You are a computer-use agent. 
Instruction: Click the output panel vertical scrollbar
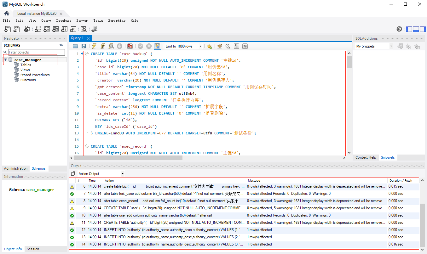tap(422, 225)
